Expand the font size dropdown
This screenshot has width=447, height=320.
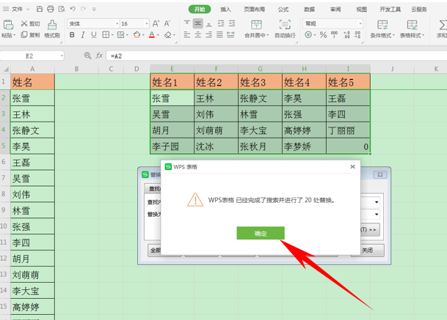click(147, 23)
